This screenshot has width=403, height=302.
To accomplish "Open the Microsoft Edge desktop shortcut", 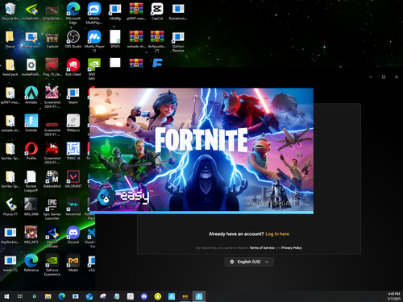I will [x=73, y=13].
